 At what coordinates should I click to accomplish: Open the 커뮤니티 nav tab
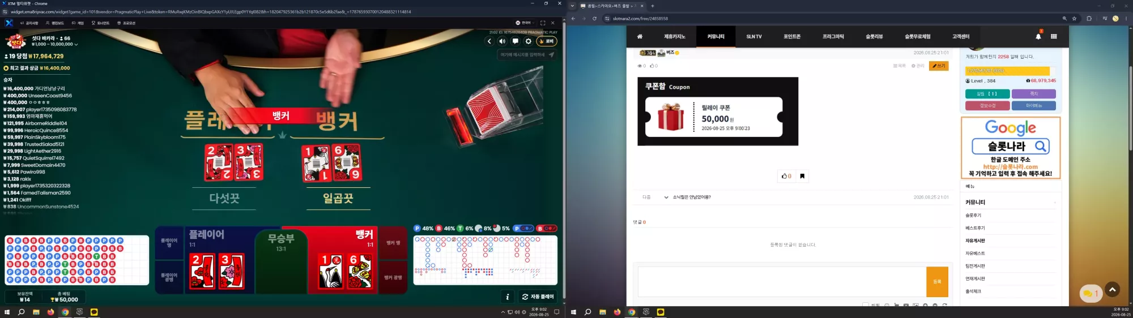click(715, 36)
